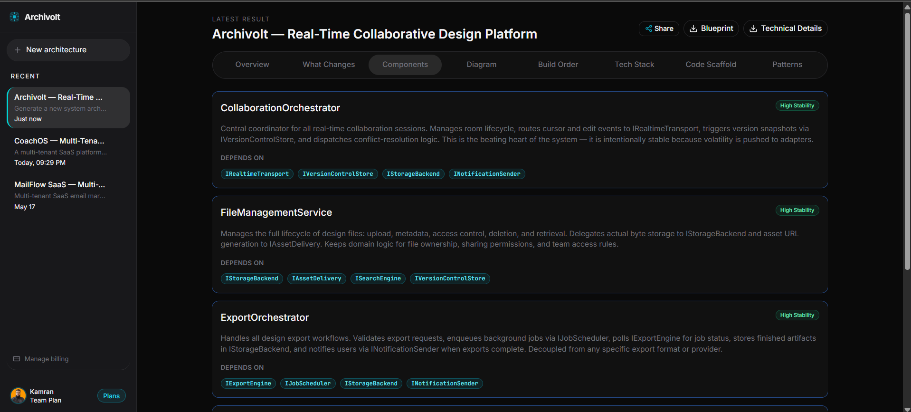Click FileManagementService's IVersionControlStore tag

[x=450, y=278]
